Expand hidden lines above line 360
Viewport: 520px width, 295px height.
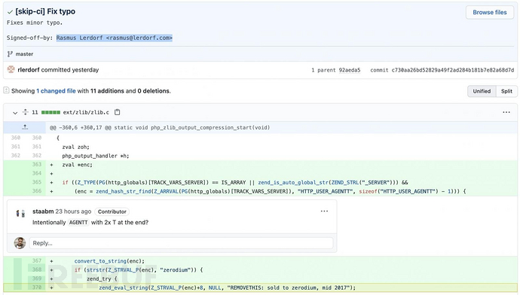click(x=25, y=127)
